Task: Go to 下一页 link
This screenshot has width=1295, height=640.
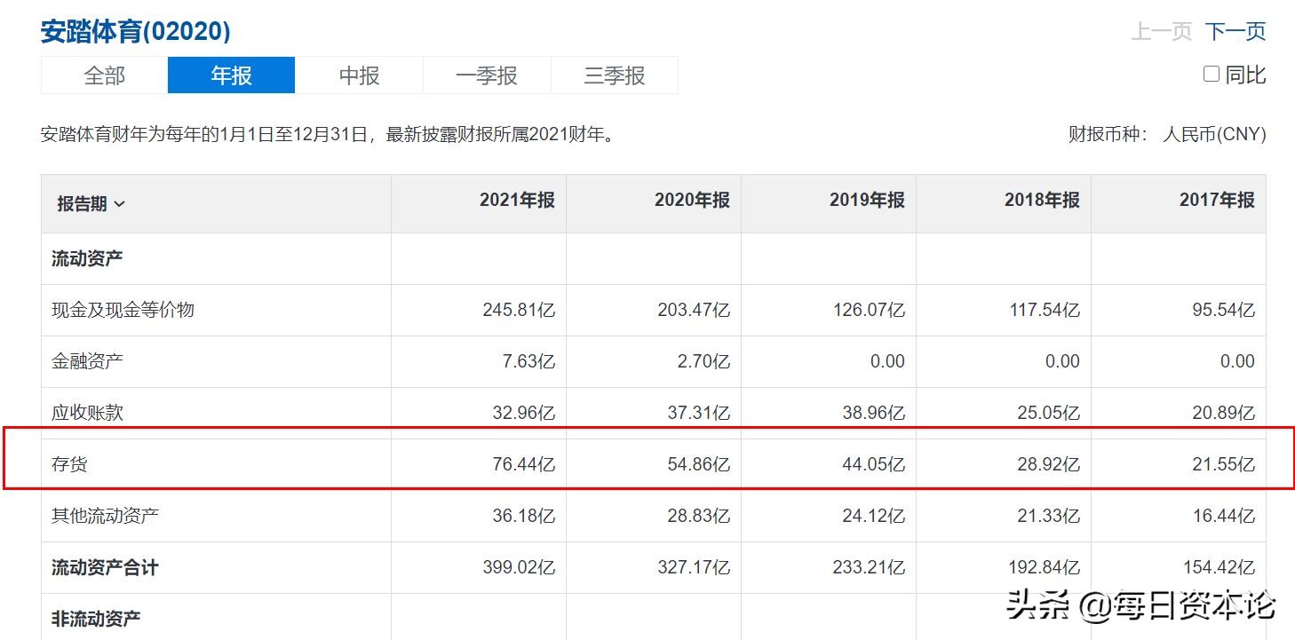Action: [1235, 31]
